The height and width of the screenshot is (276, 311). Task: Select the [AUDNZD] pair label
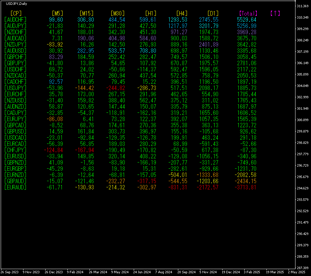(15, 107)
